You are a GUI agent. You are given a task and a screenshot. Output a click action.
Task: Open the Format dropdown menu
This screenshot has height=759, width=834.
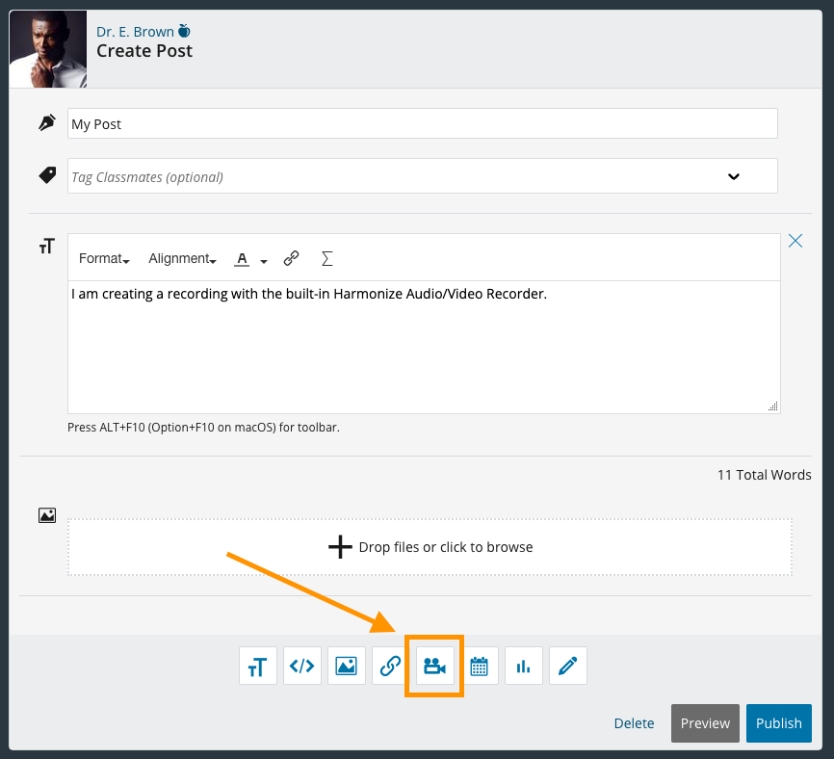point(103,258)
